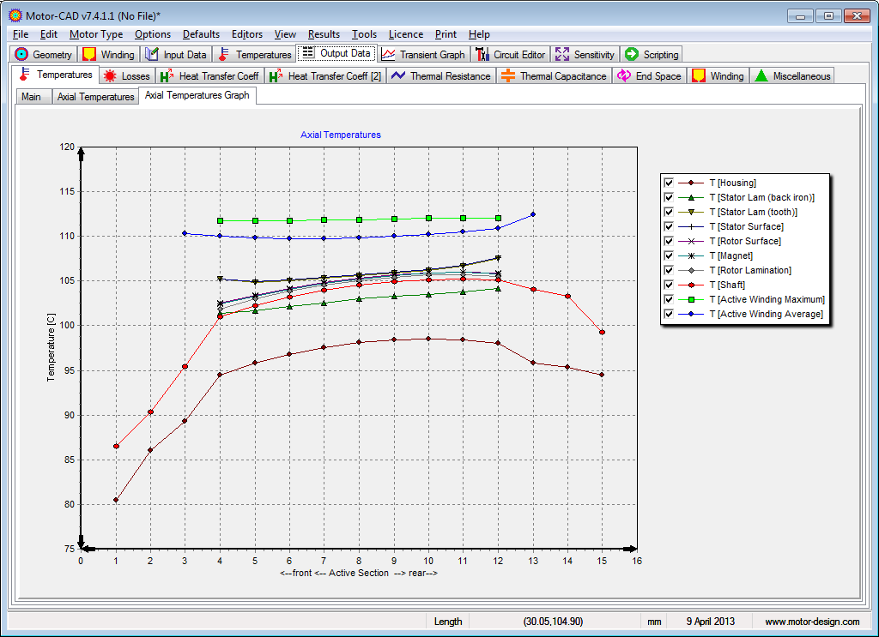Switch to the Axial Temperatures tab

95,97
